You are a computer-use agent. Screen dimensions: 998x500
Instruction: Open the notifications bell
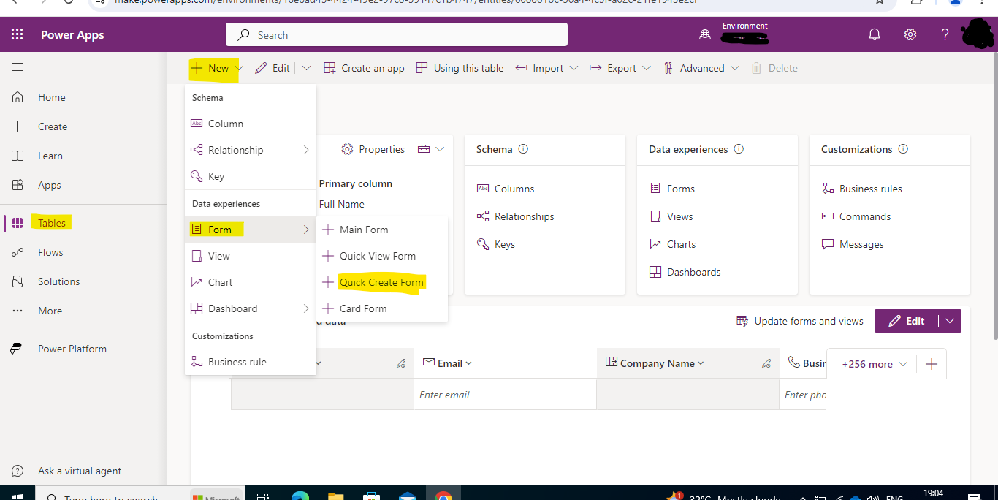(875, 34)
